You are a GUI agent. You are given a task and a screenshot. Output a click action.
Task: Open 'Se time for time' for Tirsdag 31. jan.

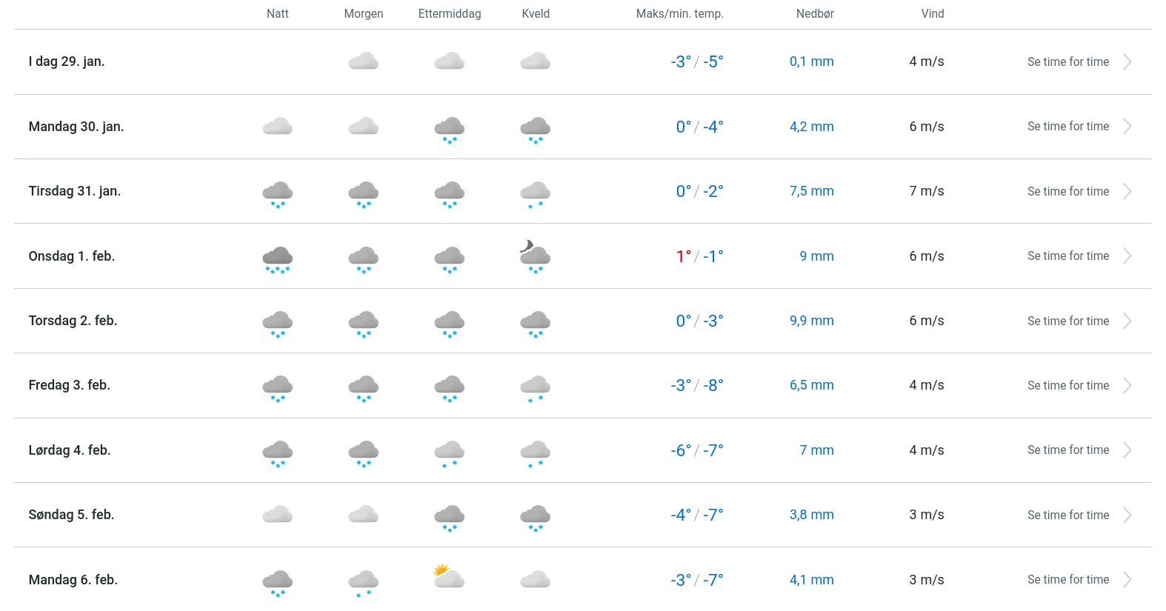tap(1067, 192)
